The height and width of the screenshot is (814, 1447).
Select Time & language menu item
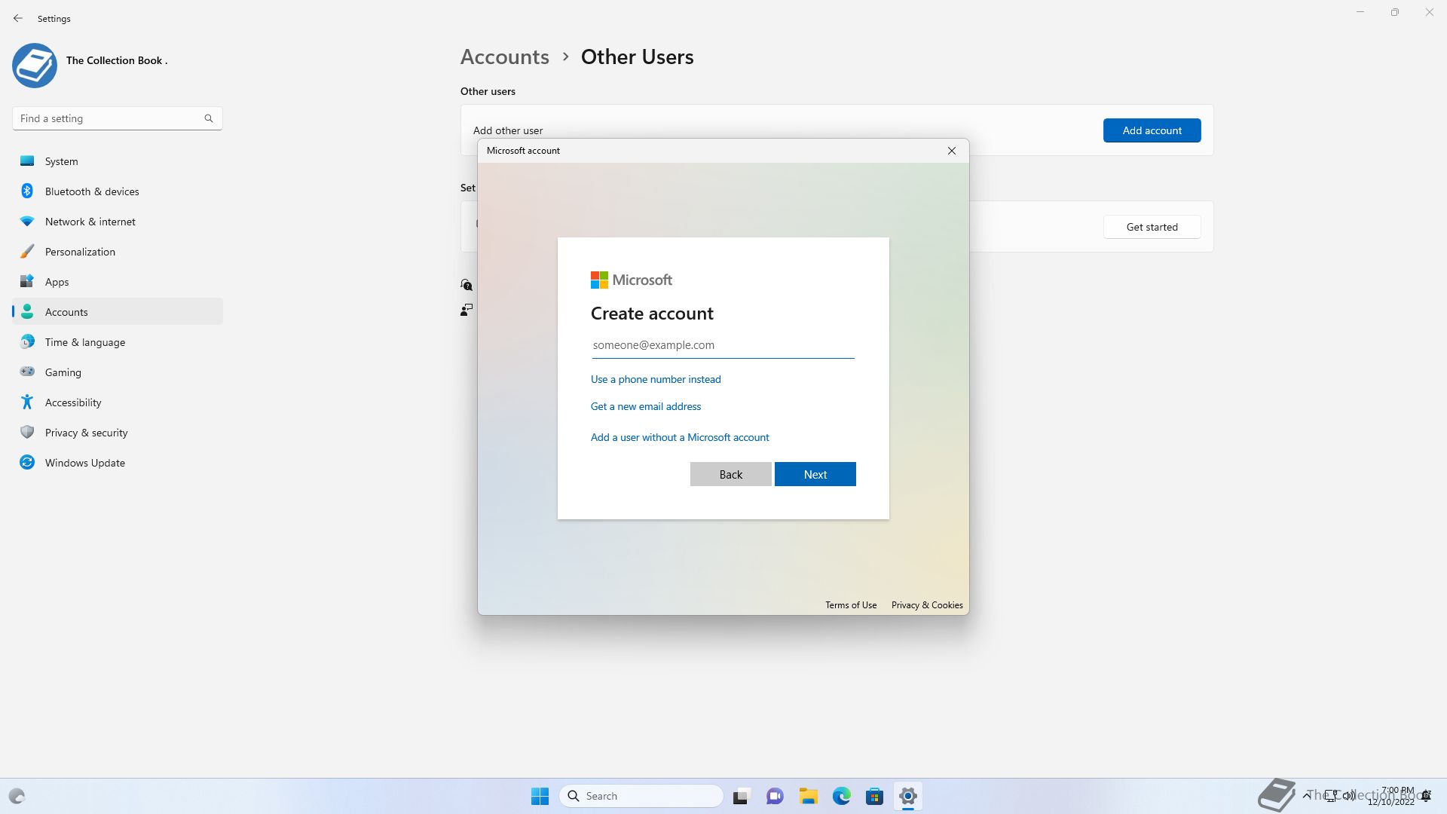118,342
